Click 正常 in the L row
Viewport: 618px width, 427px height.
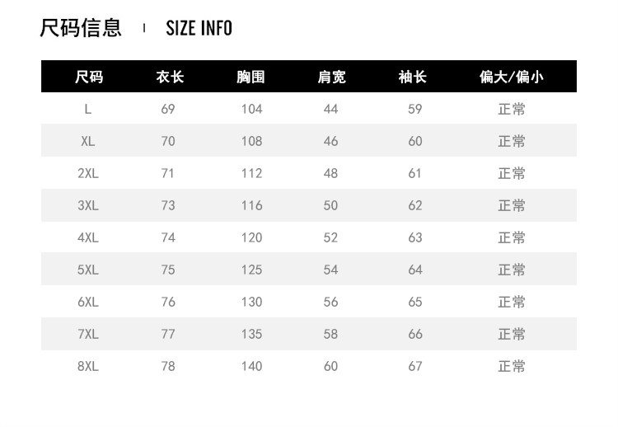(511, 109)
